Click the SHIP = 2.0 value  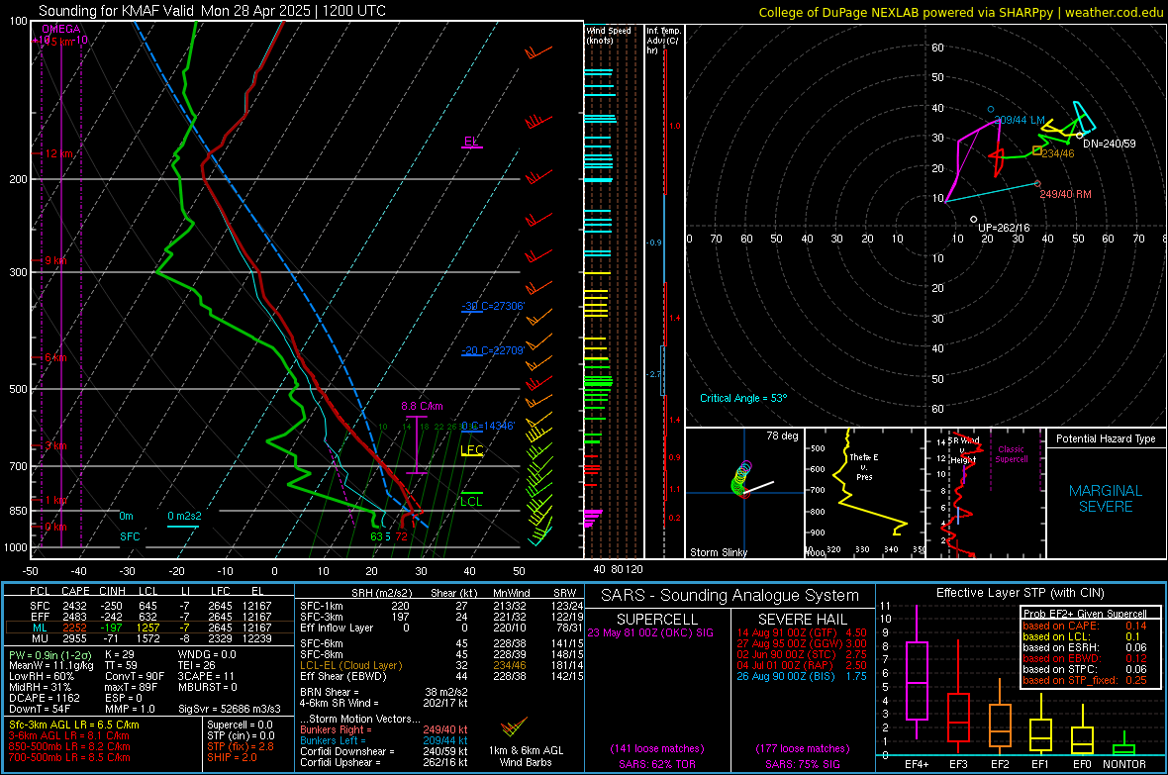[x=232, y=757]
